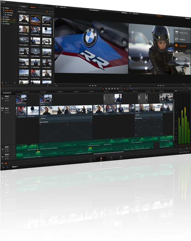Click the search magnifier below the bin list
This screenshot has height=241, width=191.
[x=15, y=83]
